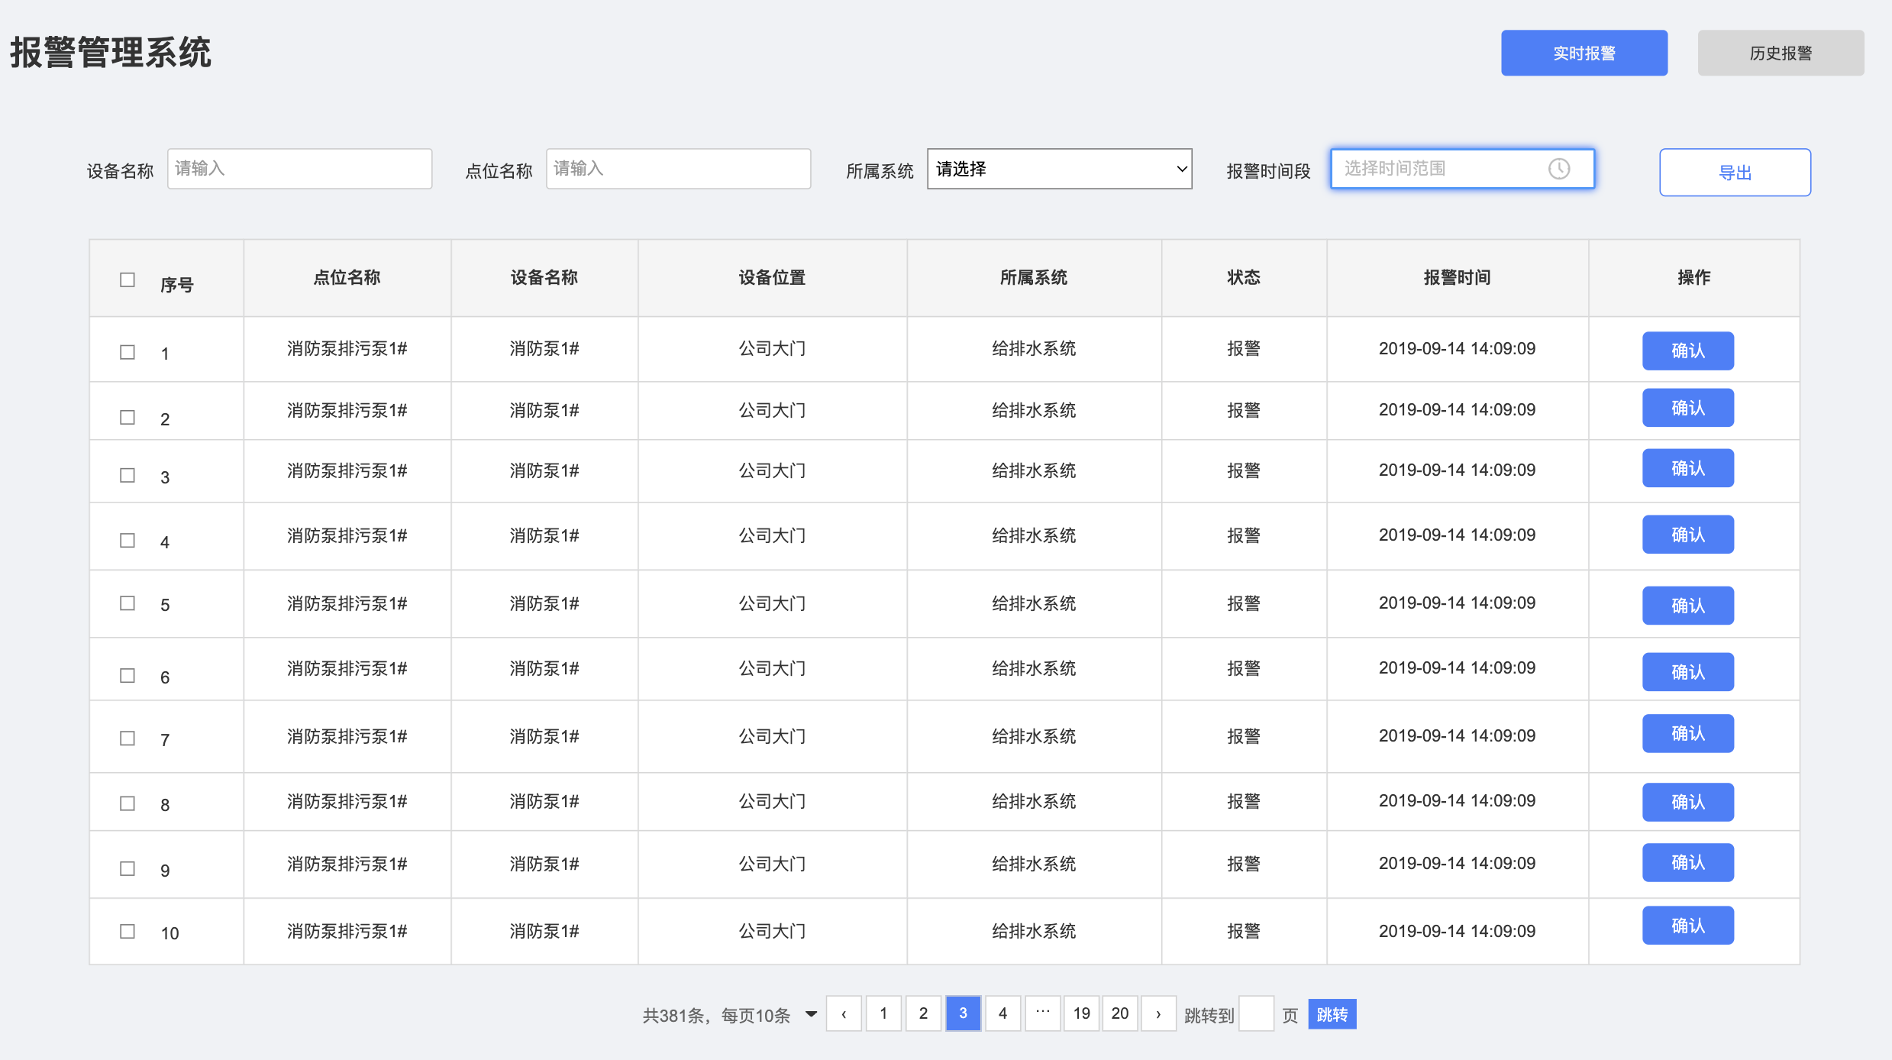Toggle the select-all checkbox in header
The height and width of the screenshot is (1060, 1892).
click(128, 280)
